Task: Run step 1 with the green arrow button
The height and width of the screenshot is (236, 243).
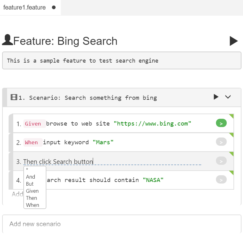Action: (221, 123)
